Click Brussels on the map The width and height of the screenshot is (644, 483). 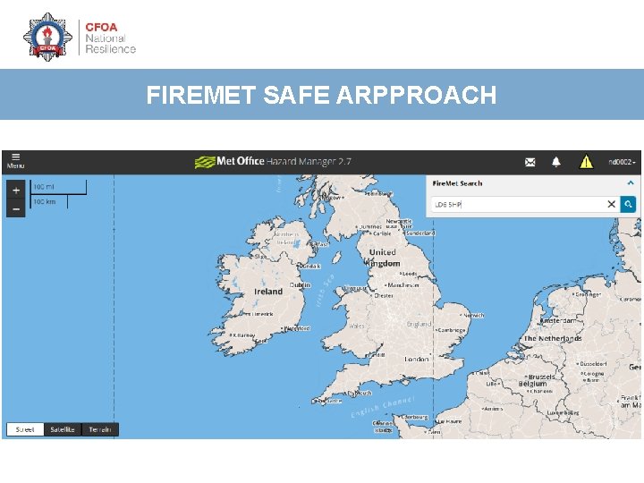click(540, 377)
